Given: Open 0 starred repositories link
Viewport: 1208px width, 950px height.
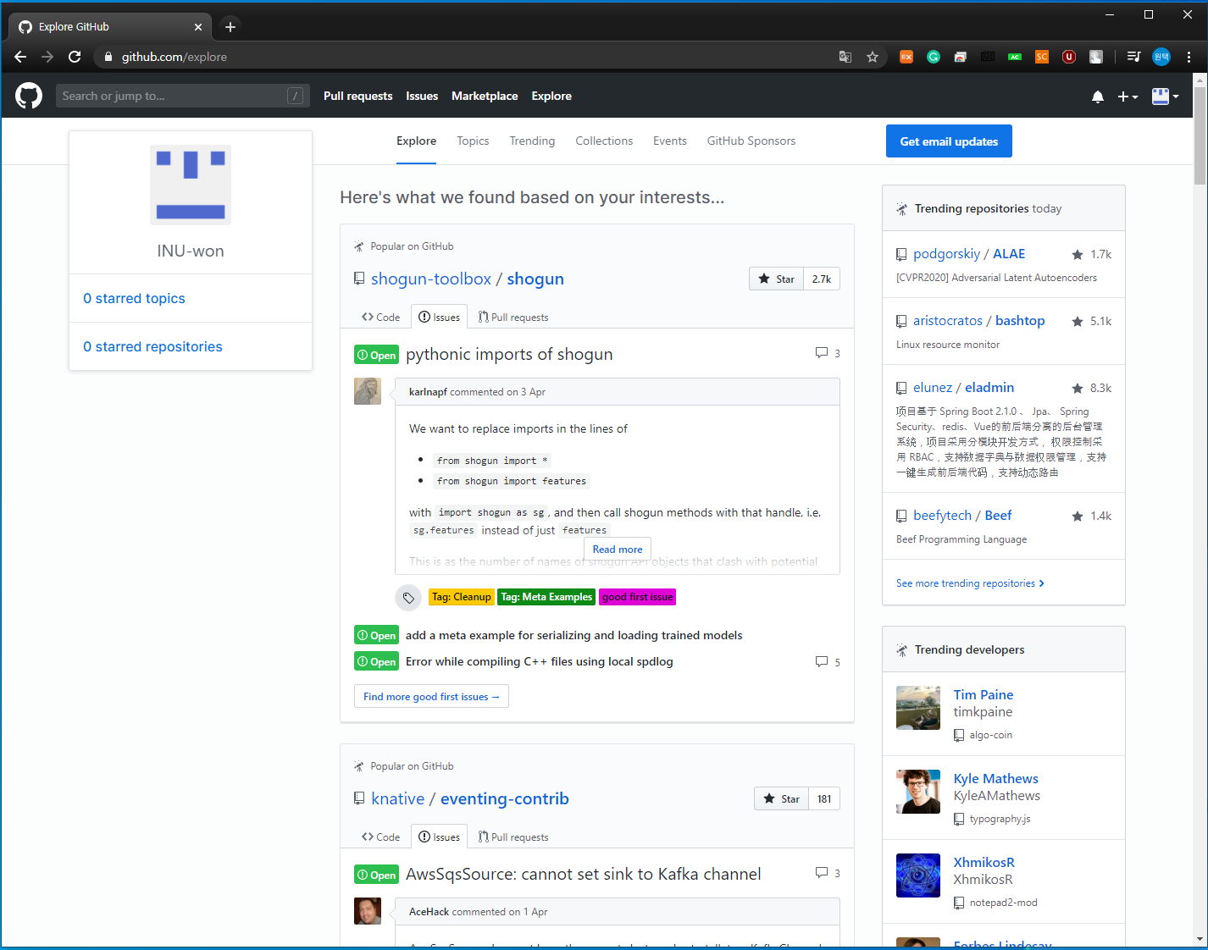Looking at the screenshot, I should coord(152,346).
